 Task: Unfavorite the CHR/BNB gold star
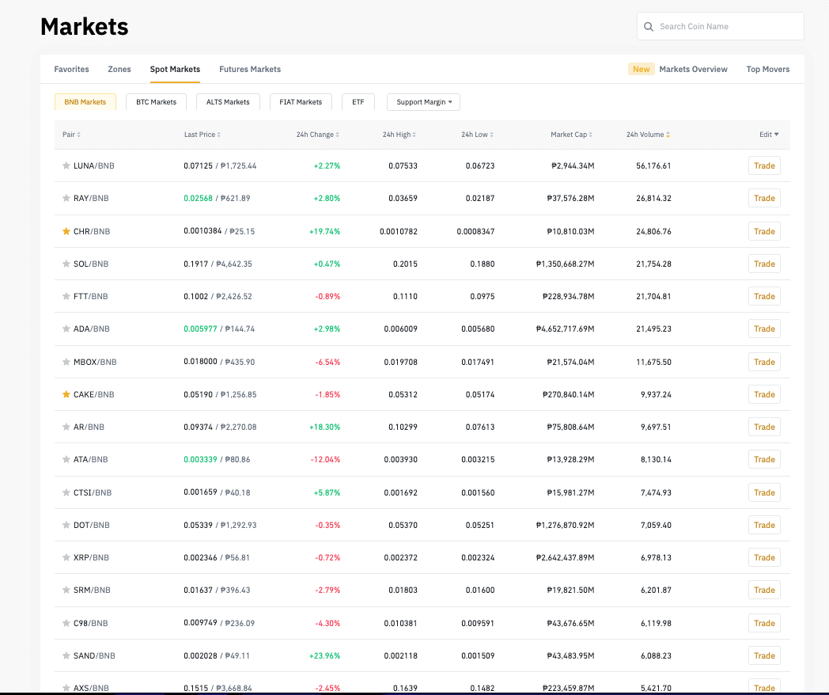click(66, 231)
